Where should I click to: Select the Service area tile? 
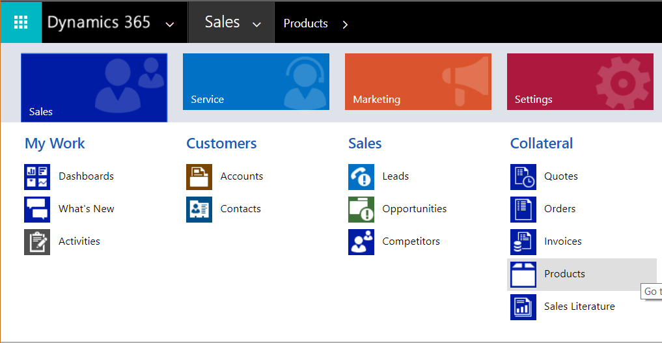[256, 81]
